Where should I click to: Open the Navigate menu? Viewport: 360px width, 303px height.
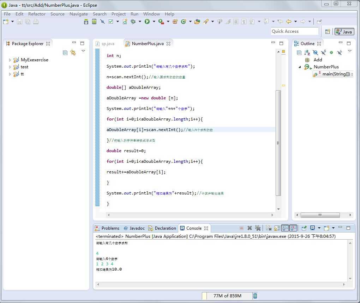(78, 14)
